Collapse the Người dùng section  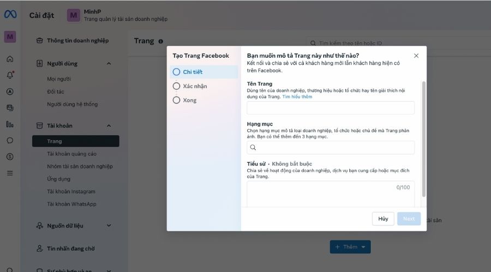point(109,64)
